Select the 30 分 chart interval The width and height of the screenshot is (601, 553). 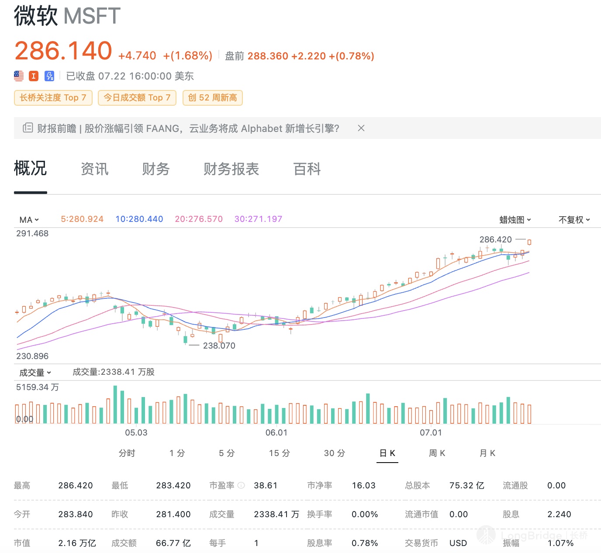pyautogui.click(x=335, y=453)
